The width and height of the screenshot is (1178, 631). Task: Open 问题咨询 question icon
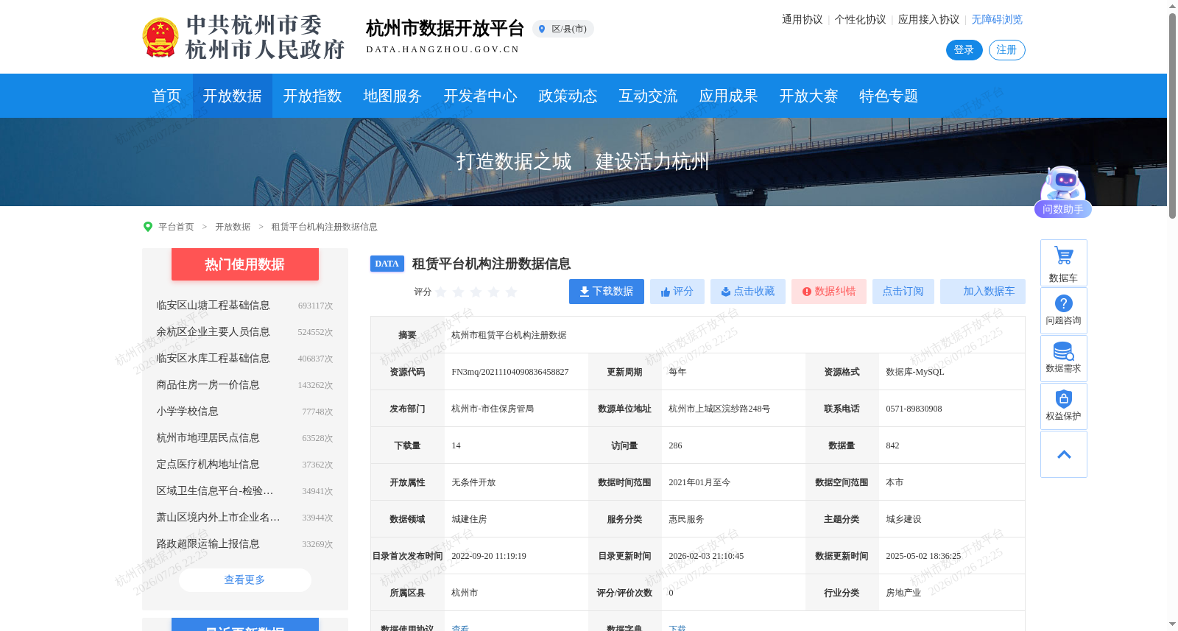coord(1063,311)
